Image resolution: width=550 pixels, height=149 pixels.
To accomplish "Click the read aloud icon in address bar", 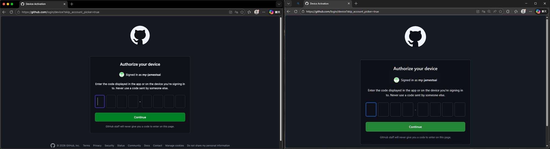I will [x=495, y=12].
